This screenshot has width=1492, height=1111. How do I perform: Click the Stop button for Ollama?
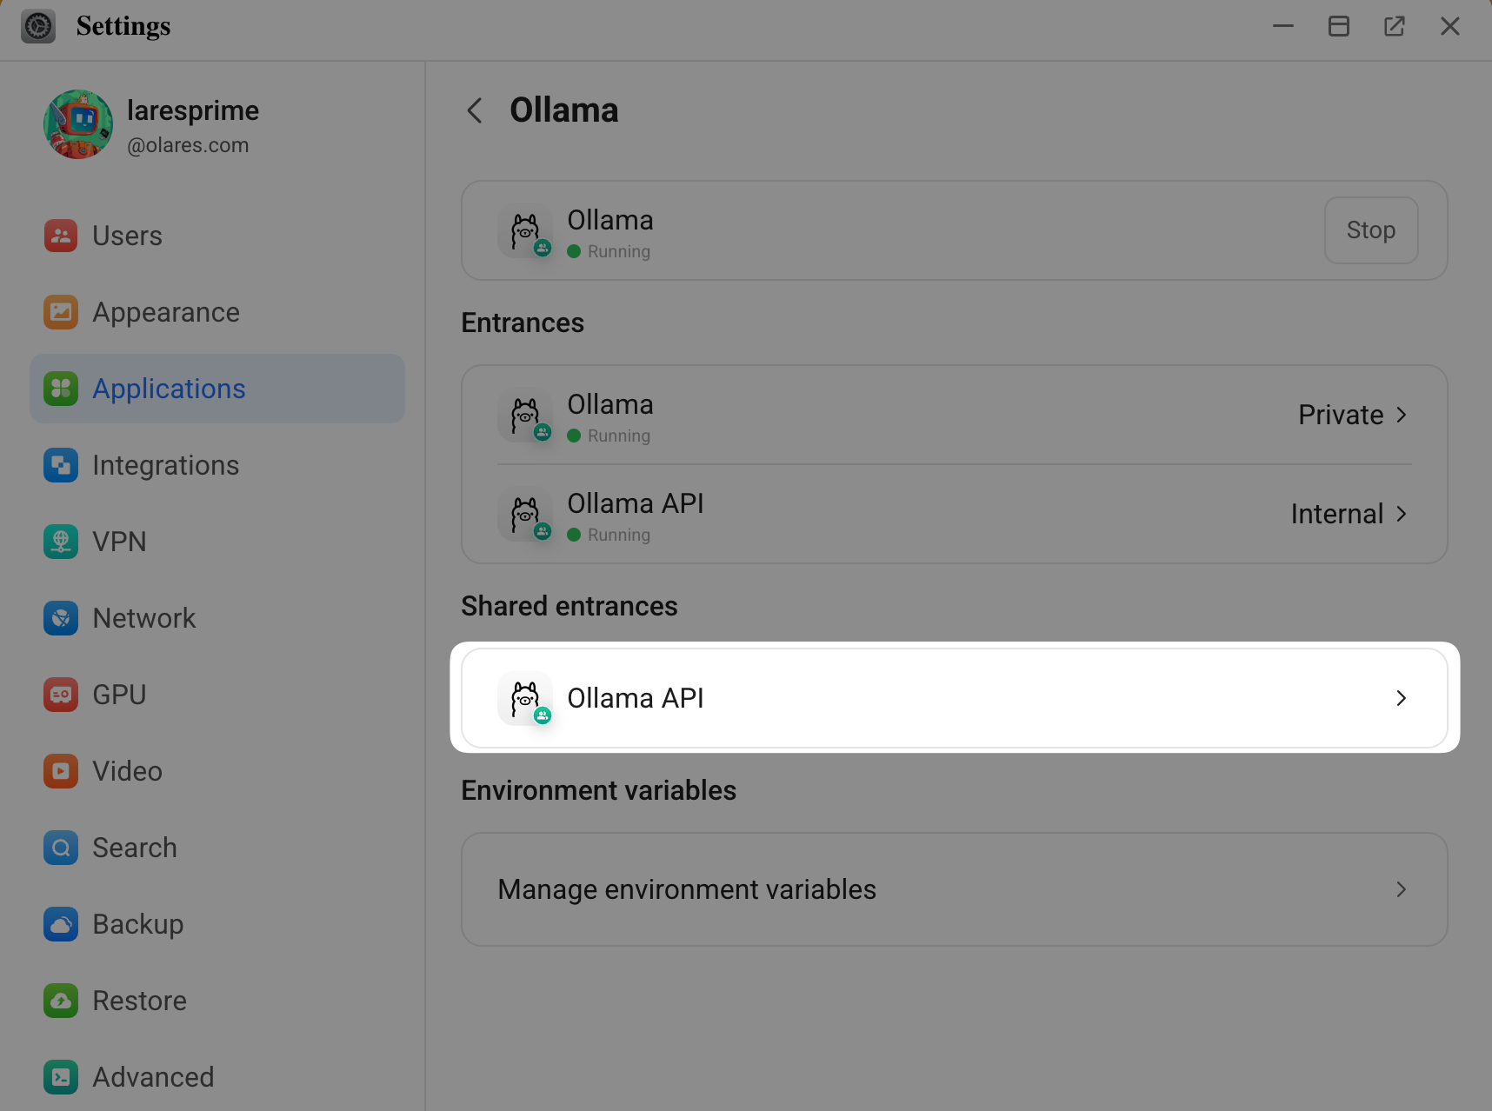pos(1370,230)
